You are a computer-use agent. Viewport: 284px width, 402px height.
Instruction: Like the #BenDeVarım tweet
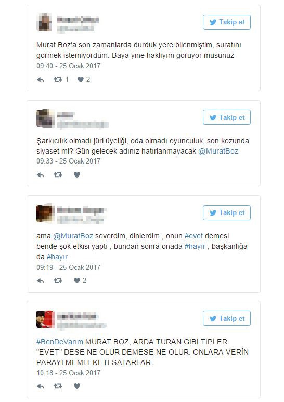pyautogui.click(x=77, y=386)
